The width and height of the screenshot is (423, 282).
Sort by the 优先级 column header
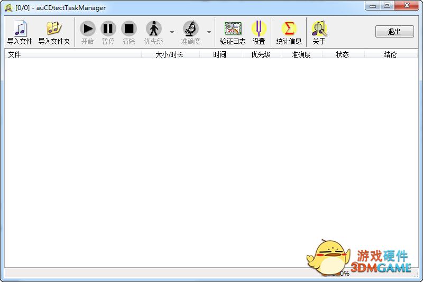point(262,54)
